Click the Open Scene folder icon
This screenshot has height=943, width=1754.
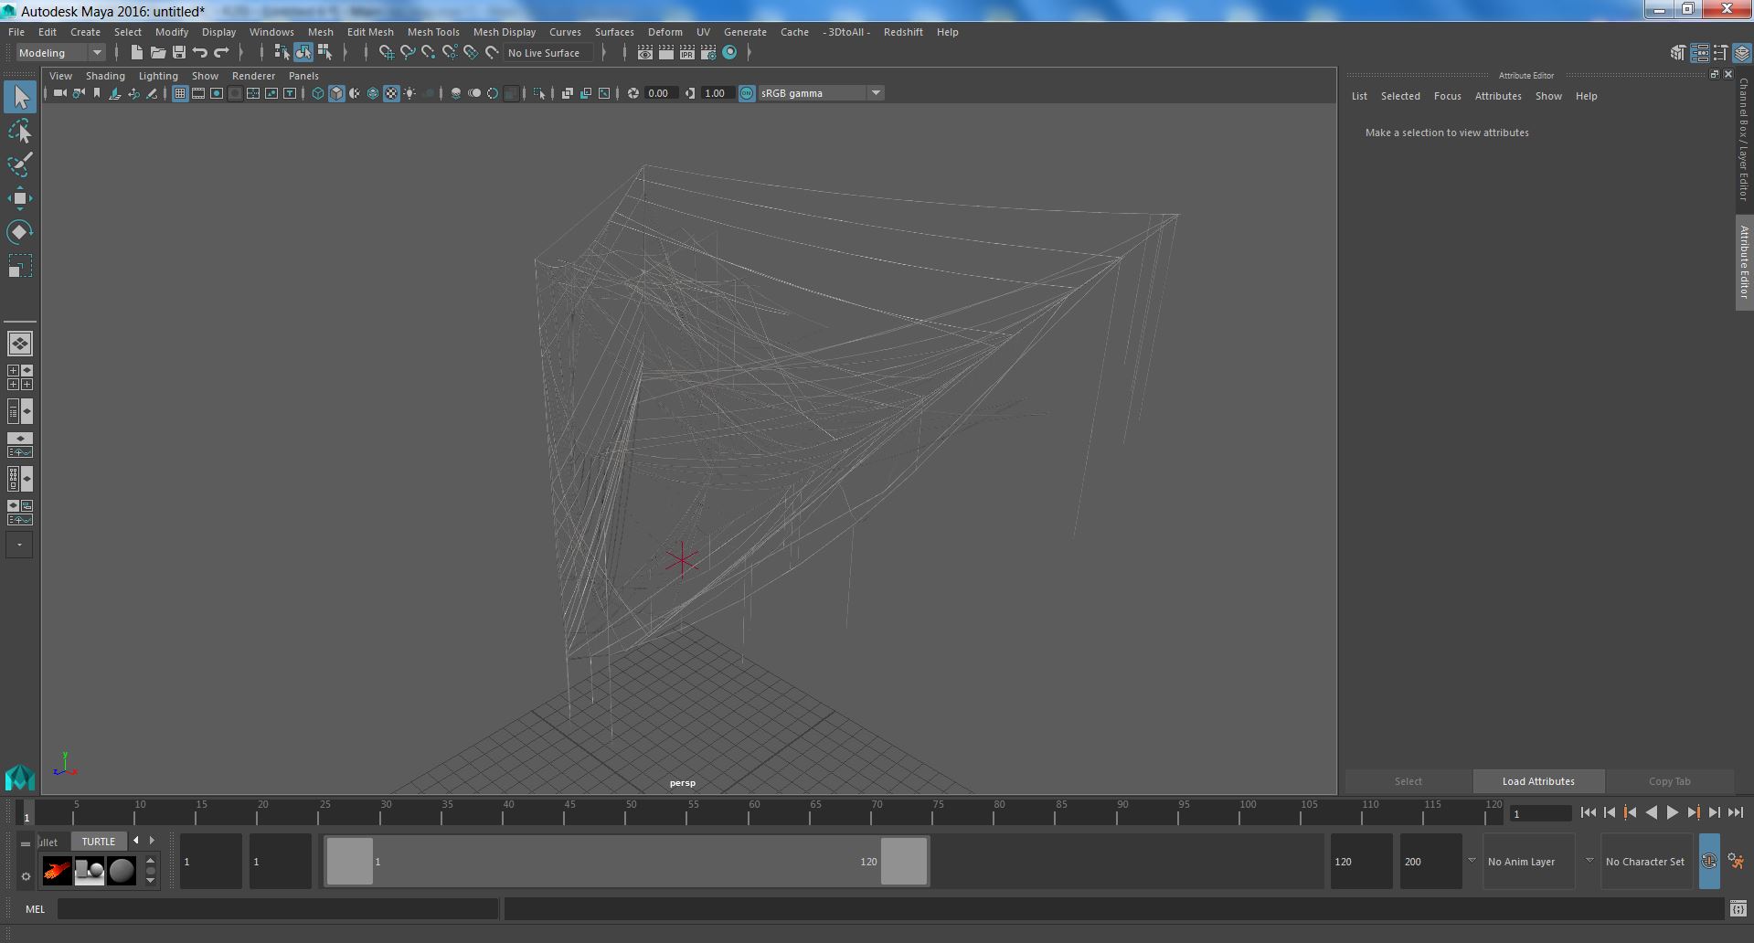[158, 53]
